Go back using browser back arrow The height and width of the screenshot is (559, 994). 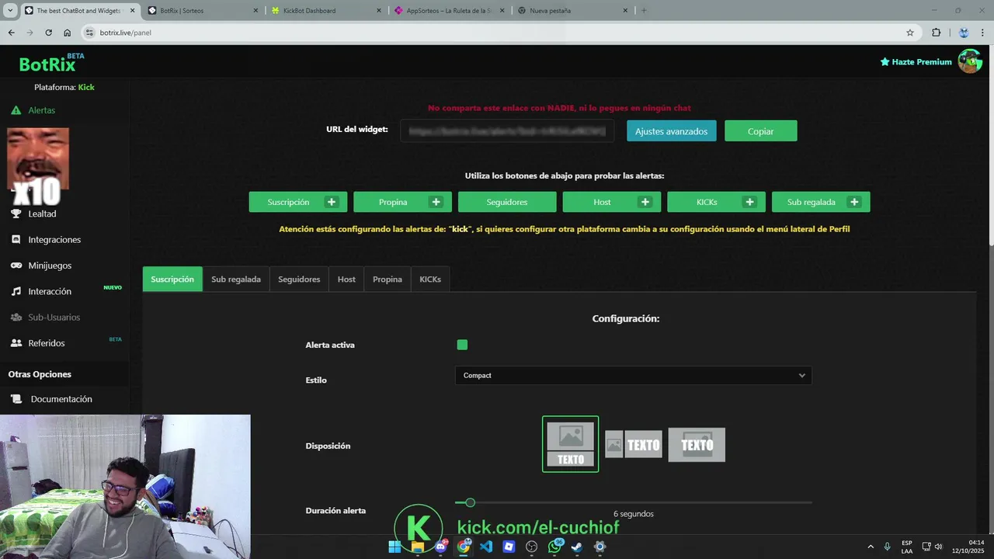[x=11, y=33]
